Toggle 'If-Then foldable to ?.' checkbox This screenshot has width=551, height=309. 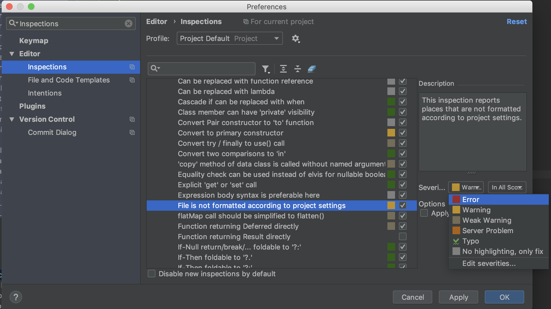[402, 257]
